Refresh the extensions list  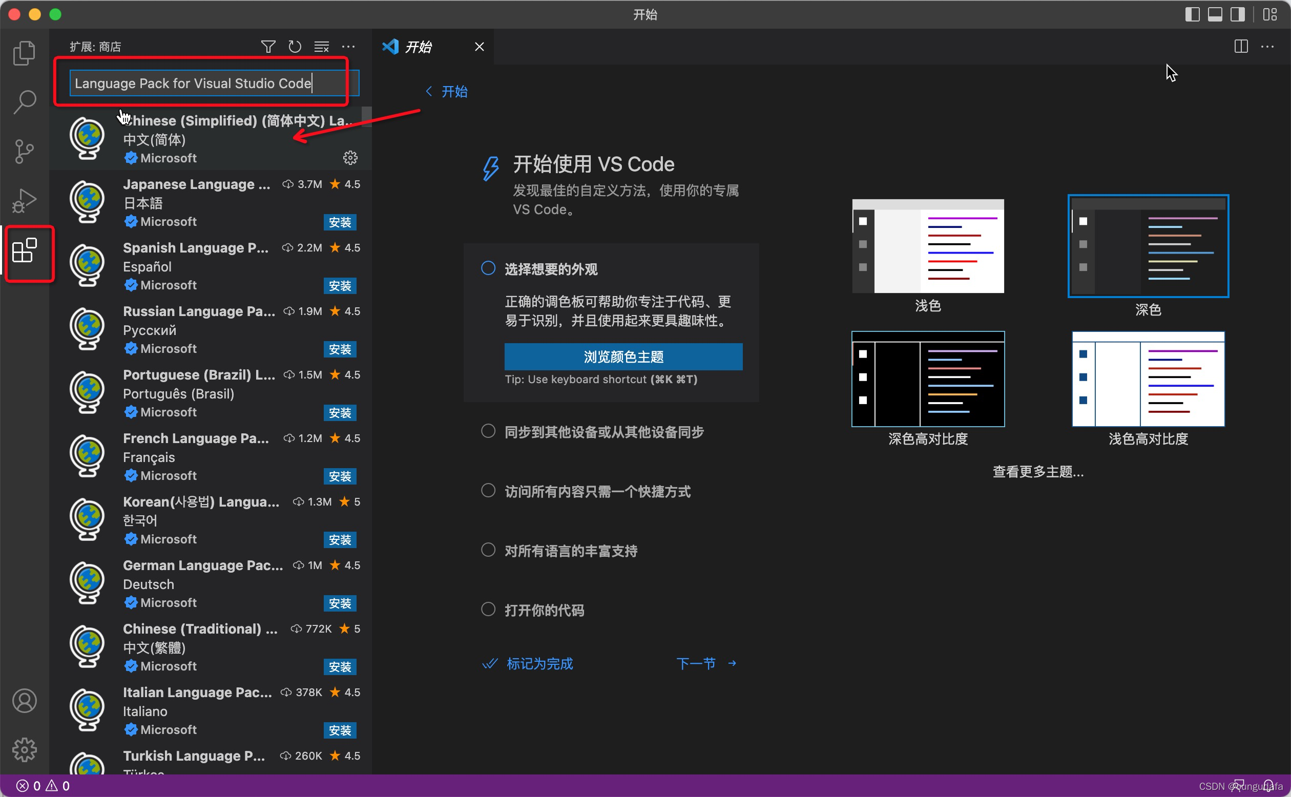tap(295, 47)
